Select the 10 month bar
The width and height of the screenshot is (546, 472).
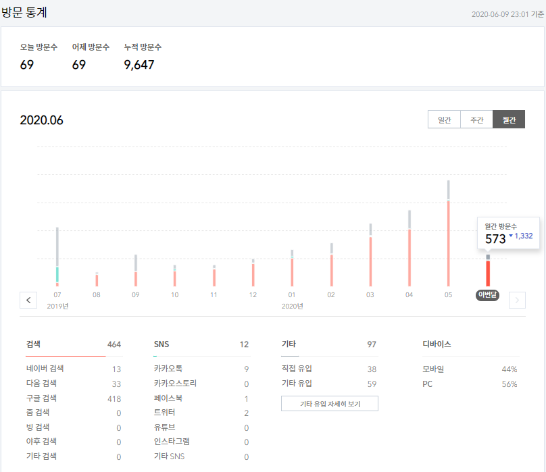[x=175, y=276]
